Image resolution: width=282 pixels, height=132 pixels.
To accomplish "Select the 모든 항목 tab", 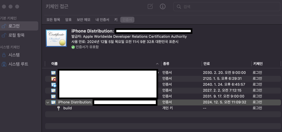I will pyautogui.click(x=53, y=20).
